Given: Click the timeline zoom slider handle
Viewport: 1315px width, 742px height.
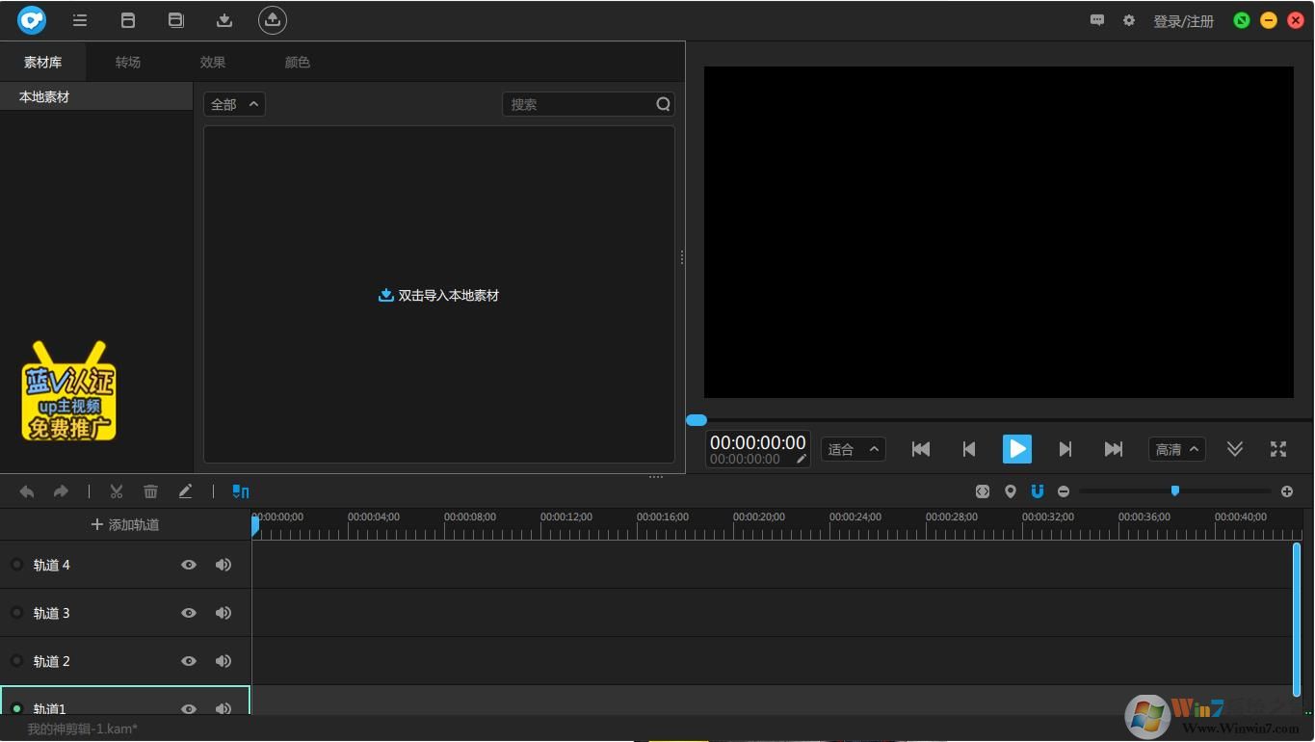Looking at the screenshot, I should pos(1174,491).
